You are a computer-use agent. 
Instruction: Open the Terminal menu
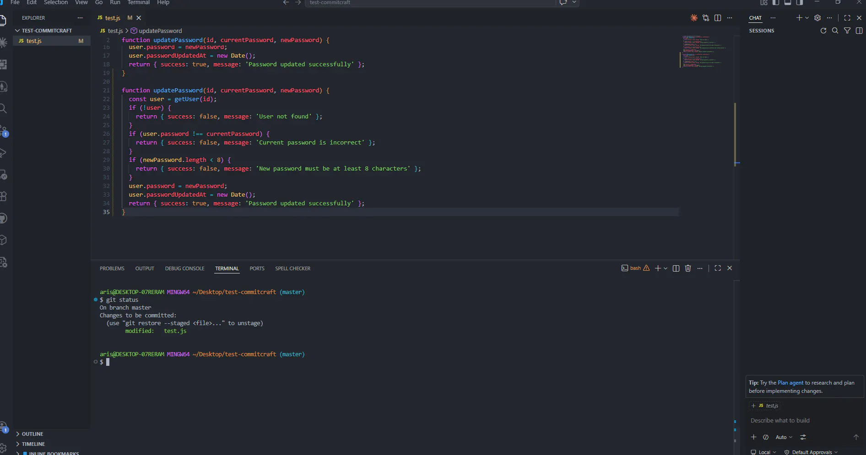point(139,2)
